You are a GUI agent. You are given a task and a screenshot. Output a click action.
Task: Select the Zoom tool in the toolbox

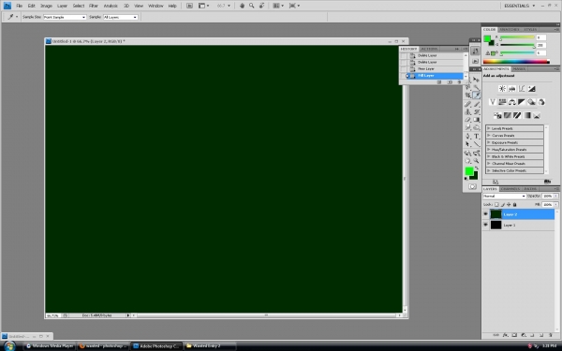pos(477,161)
